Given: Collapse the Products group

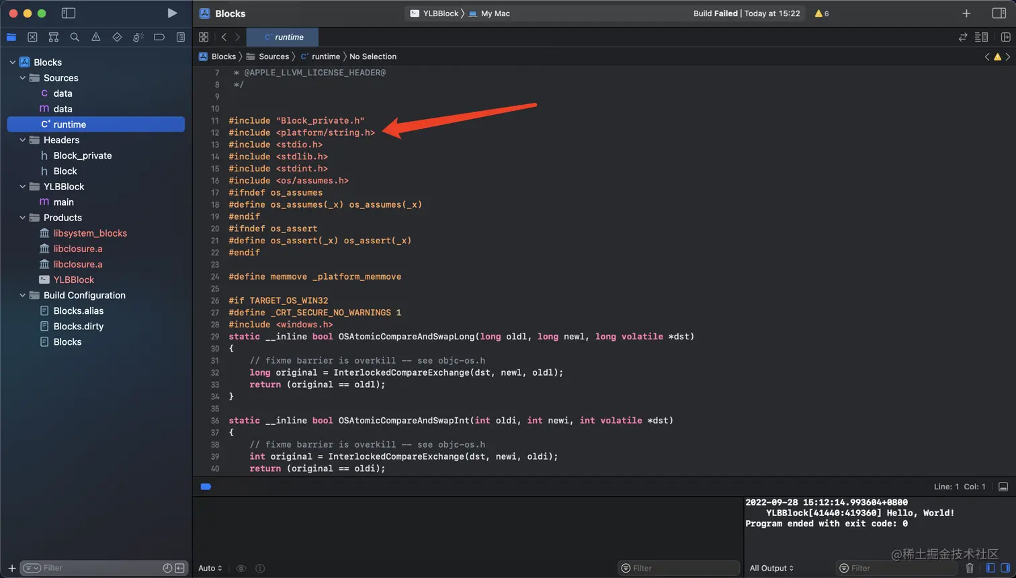Looking at the screenshot, I should pos(23,218).
